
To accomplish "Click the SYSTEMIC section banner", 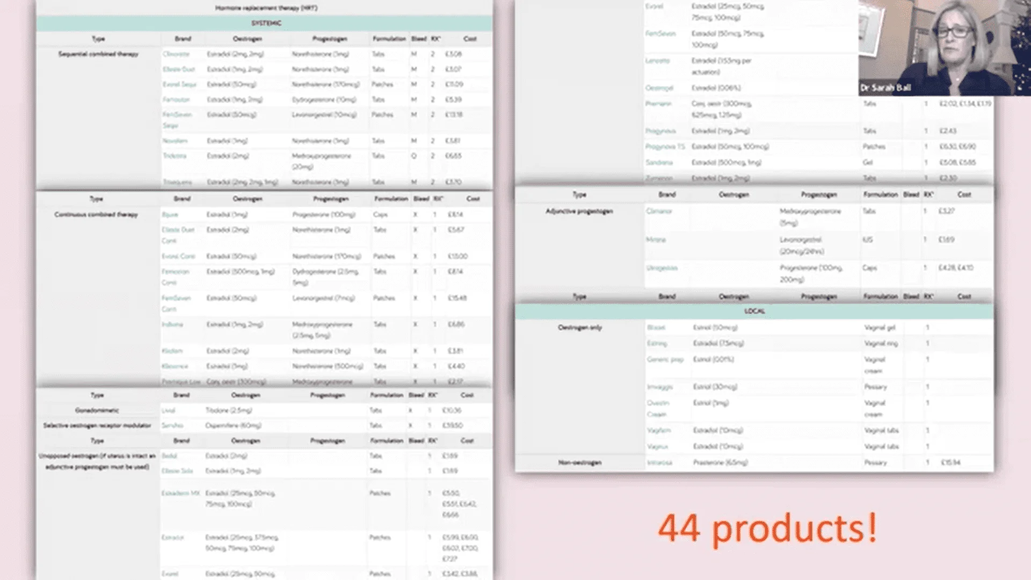I will click(x=264, y=23).
